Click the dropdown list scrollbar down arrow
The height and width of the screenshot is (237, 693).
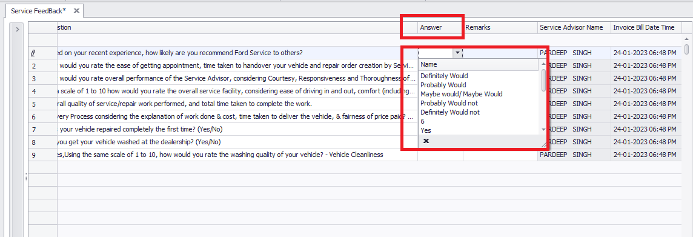543,130
